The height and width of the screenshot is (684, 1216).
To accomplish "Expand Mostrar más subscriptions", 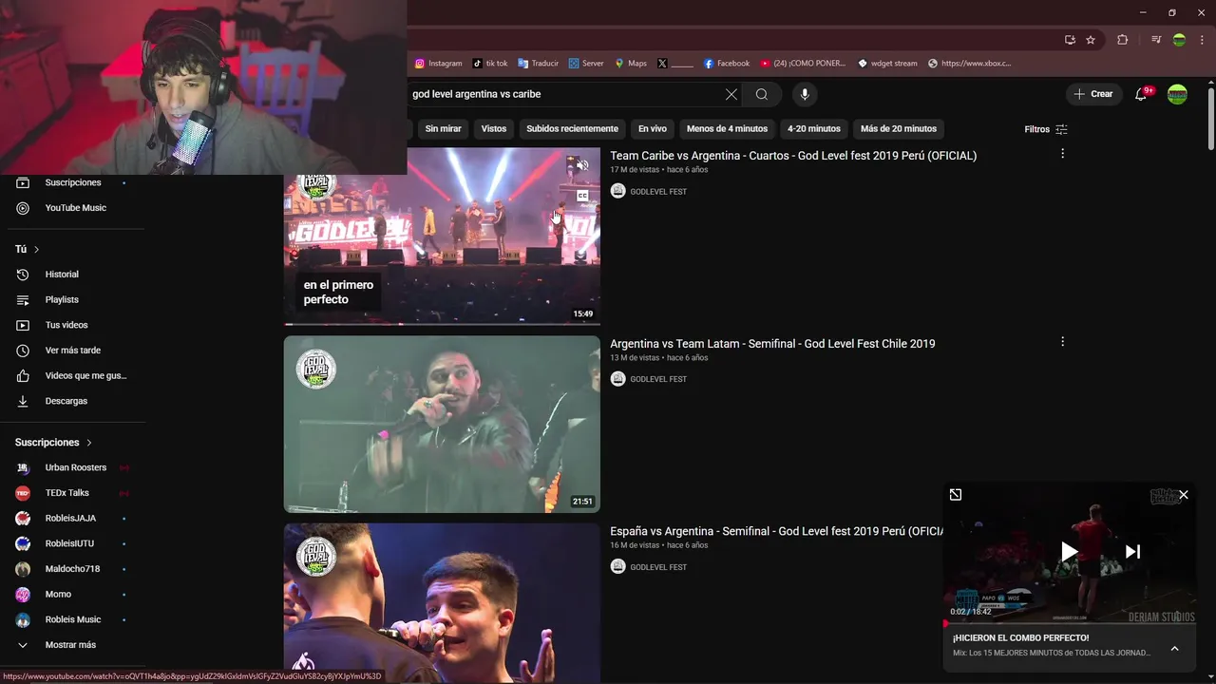I will [72, 645].
